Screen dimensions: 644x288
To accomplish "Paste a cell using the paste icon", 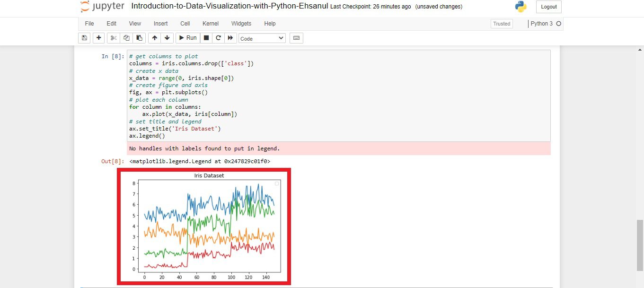I will 139,38.
